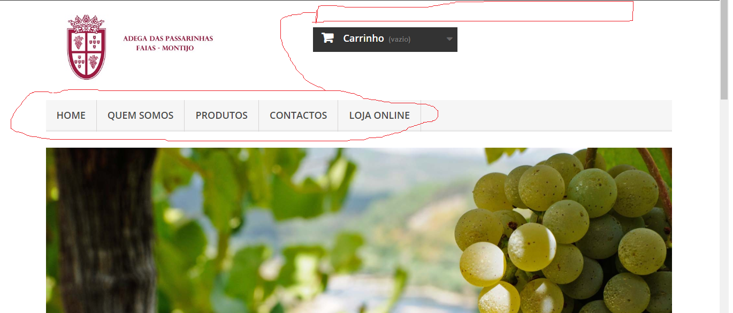Click empty navbar area after LOJA ONLINE

546,115
